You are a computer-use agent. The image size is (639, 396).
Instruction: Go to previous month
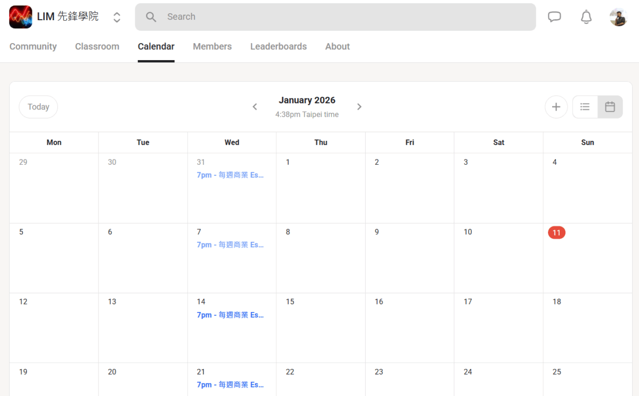tap(255, 107)
